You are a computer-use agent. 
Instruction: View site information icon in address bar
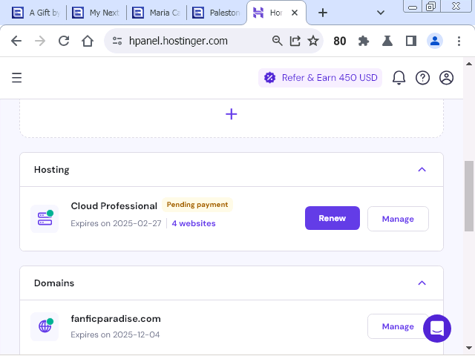[117, 41]
